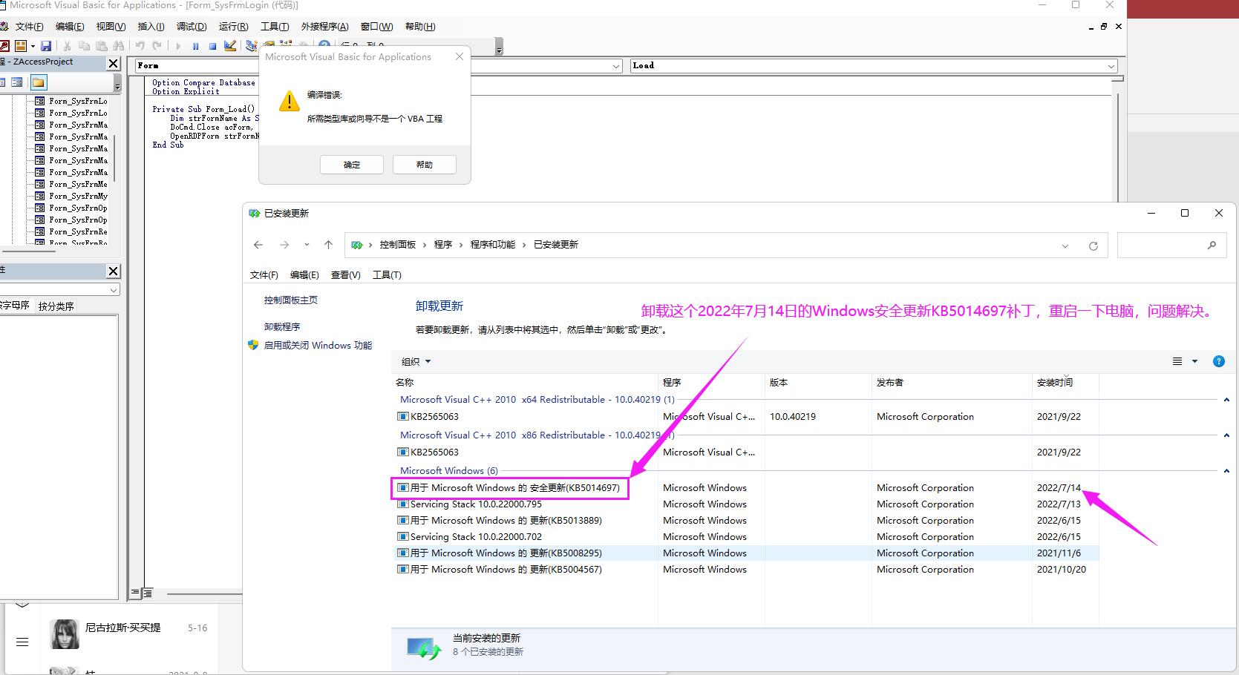
Task: Click Procedure View button at code window bottom
Action: pos(136,593)
